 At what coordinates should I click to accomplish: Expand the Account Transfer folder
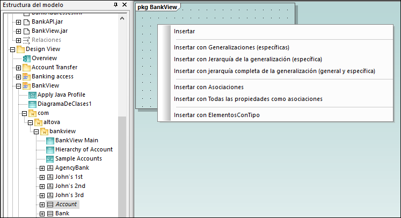pos(18,68)
